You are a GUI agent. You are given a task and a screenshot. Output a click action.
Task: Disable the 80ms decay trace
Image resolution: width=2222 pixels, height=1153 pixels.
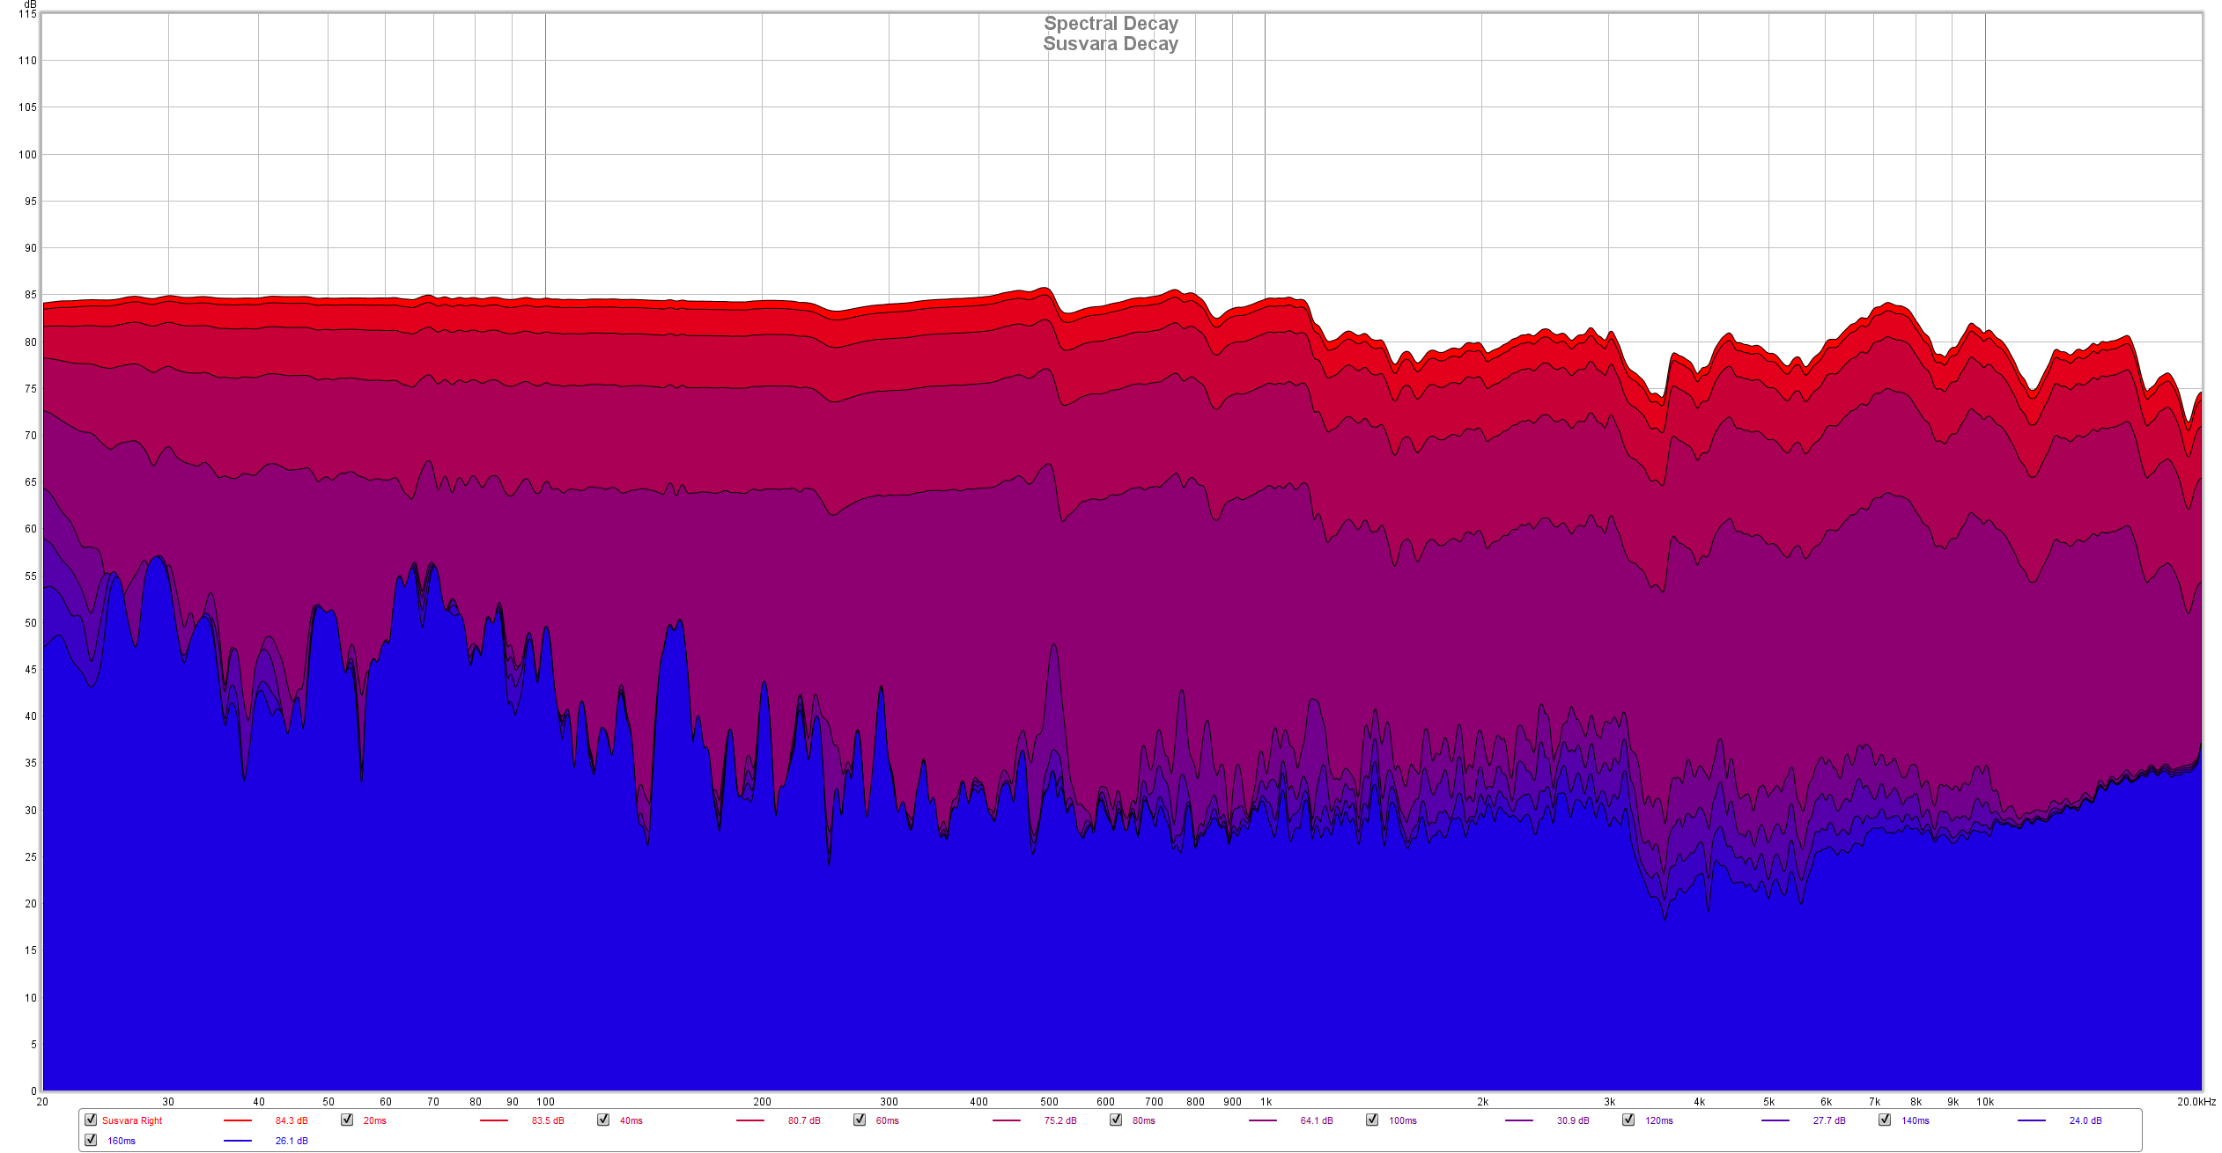pos(1116,1120)
